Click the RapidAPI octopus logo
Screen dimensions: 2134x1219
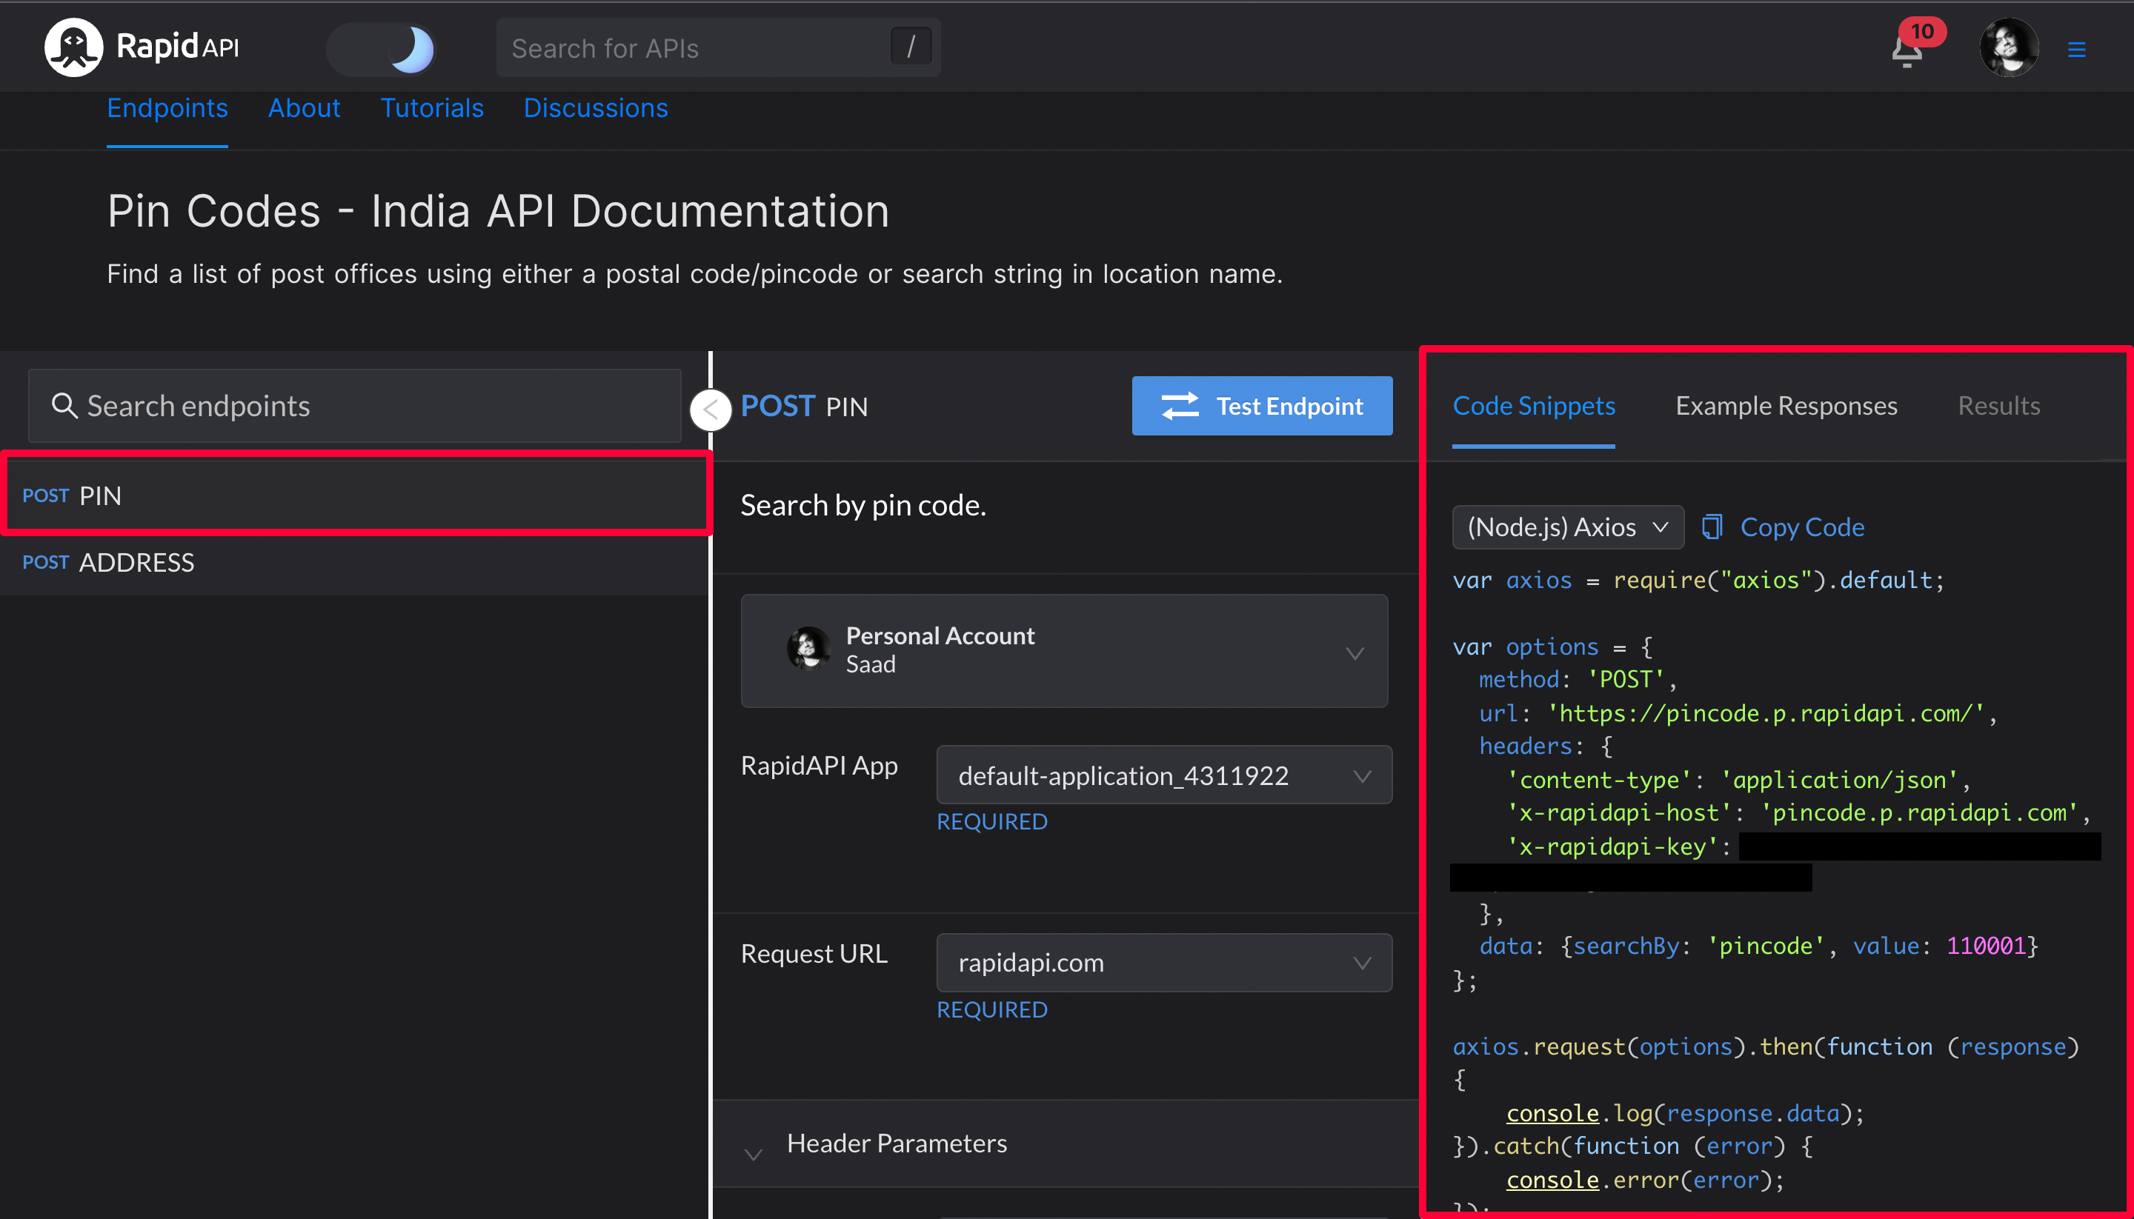(x=73, y=47)
